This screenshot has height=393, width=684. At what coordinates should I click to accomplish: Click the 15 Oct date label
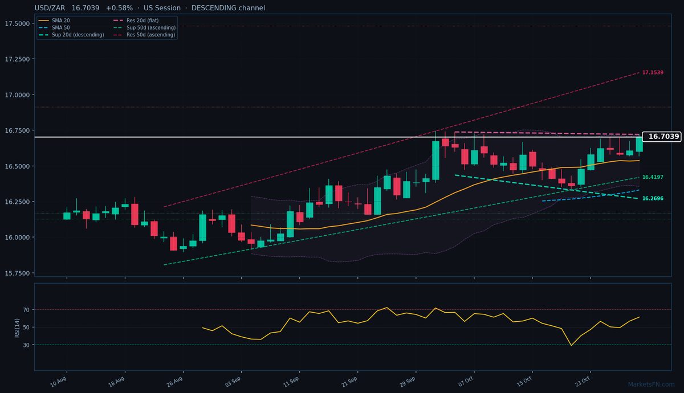tap(524, 381)
